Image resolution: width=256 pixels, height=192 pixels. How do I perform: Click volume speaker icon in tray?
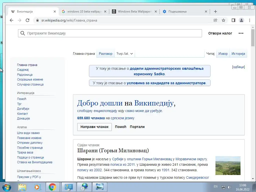pyautogui.click(x=229, y=187)
